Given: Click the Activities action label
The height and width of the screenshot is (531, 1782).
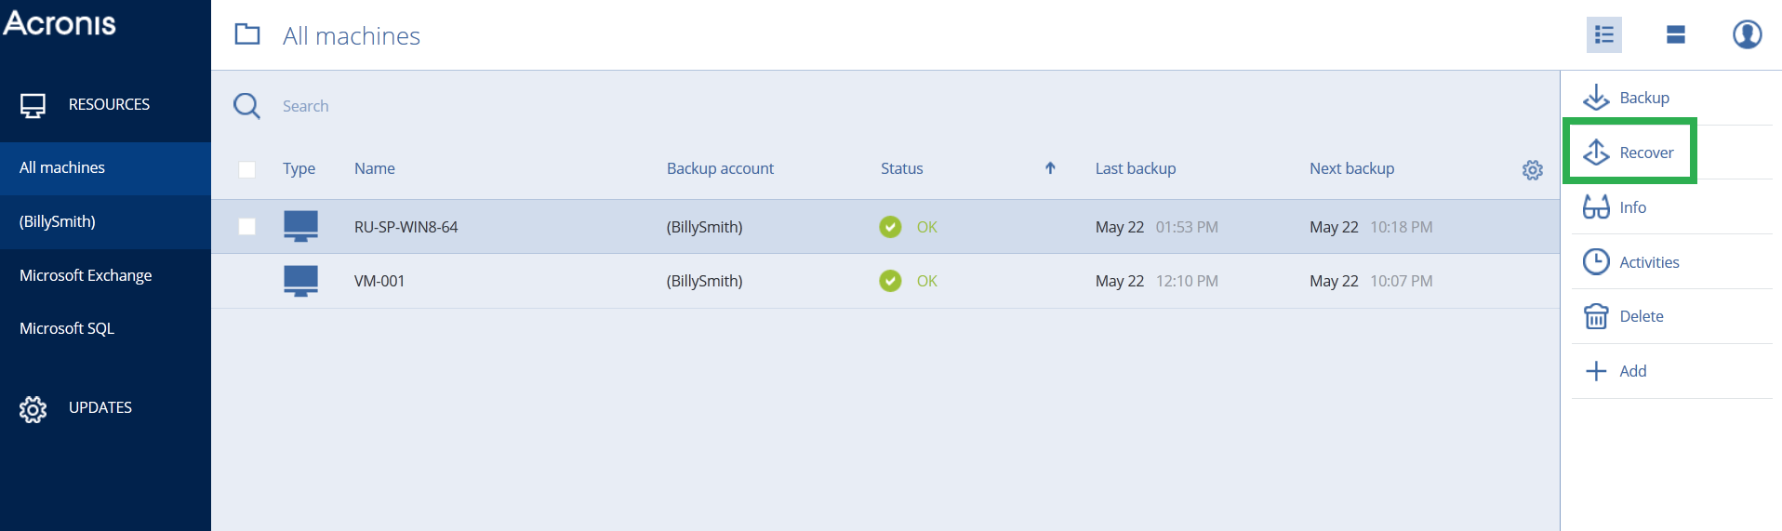Looking at the screenshot, I should click(1649, 262).
